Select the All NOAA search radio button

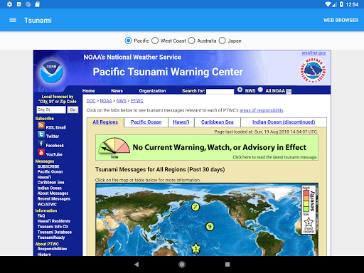260,90
